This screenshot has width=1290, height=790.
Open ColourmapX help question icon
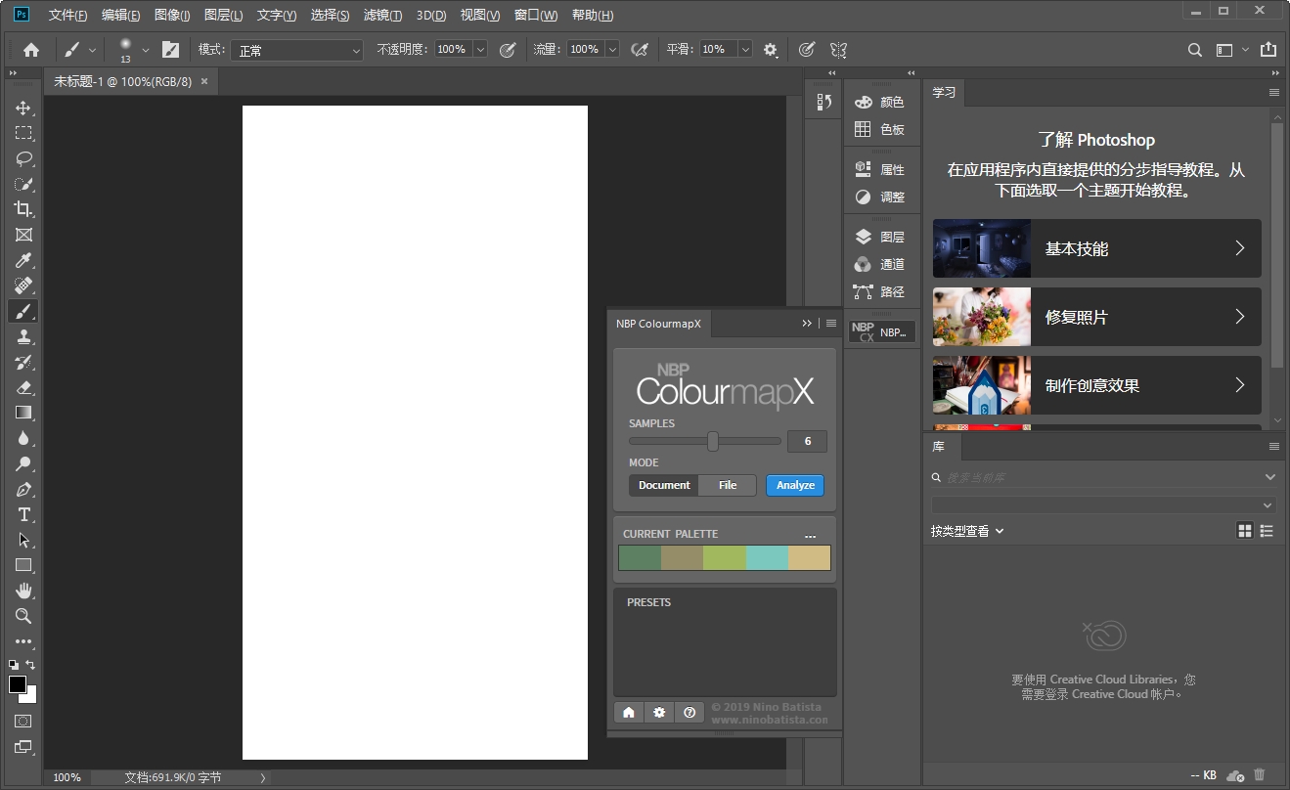coord(689,713)
